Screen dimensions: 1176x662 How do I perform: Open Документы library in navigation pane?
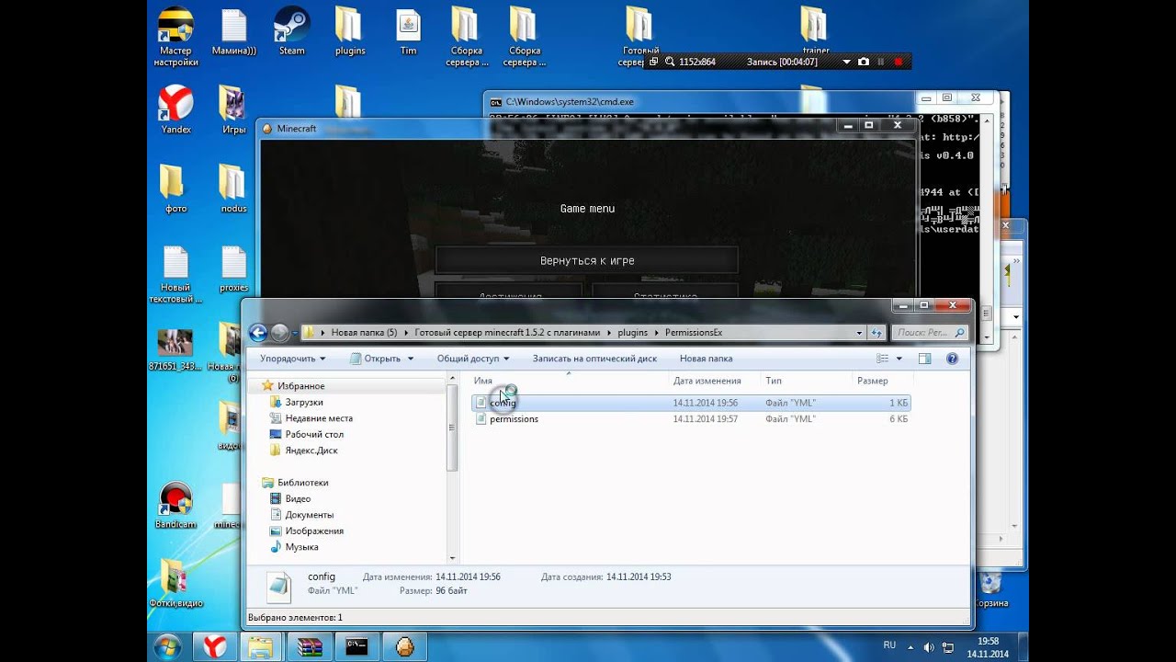pyautogui.click(x=309, y=515)
